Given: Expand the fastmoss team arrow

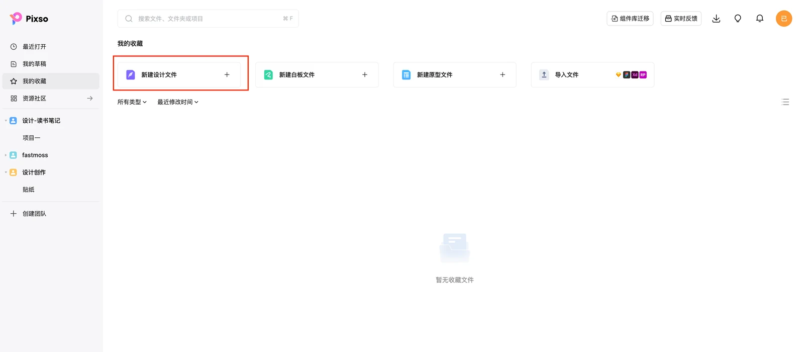Looking at the screenshot, I should pyautogui.click(x=6, y=155).
